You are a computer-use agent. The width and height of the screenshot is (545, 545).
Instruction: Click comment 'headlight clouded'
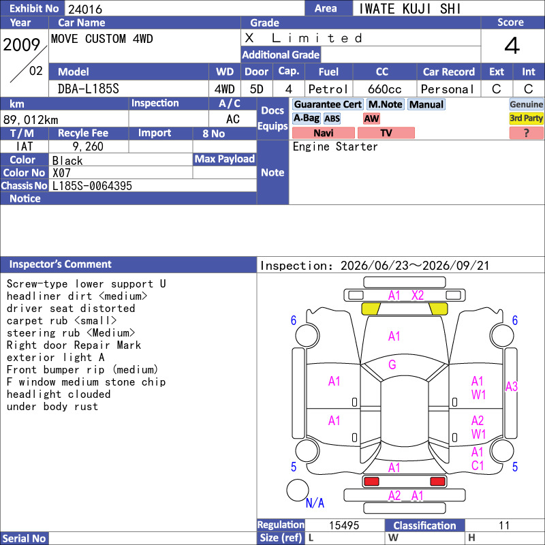click(59, 394)
